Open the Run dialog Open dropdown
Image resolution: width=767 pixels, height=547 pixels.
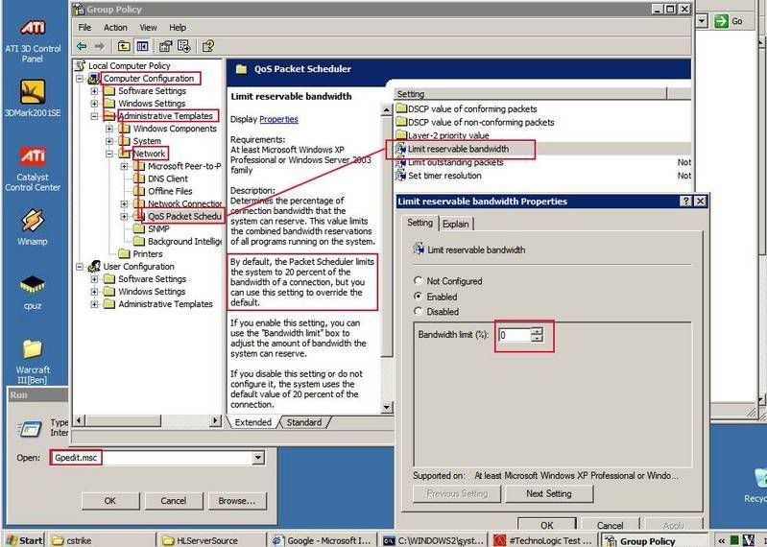tap(258, 458)
